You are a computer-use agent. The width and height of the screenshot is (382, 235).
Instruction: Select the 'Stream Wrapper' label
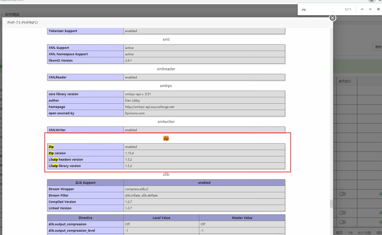pyautogui.click(x=61, y=189)
